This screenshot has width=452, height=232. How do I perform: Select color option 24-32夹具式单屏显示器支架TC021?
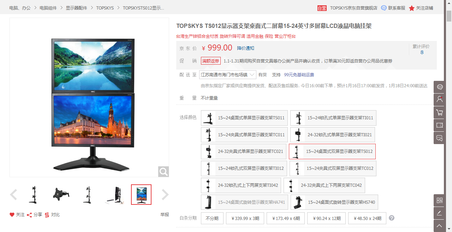(244, 151)
